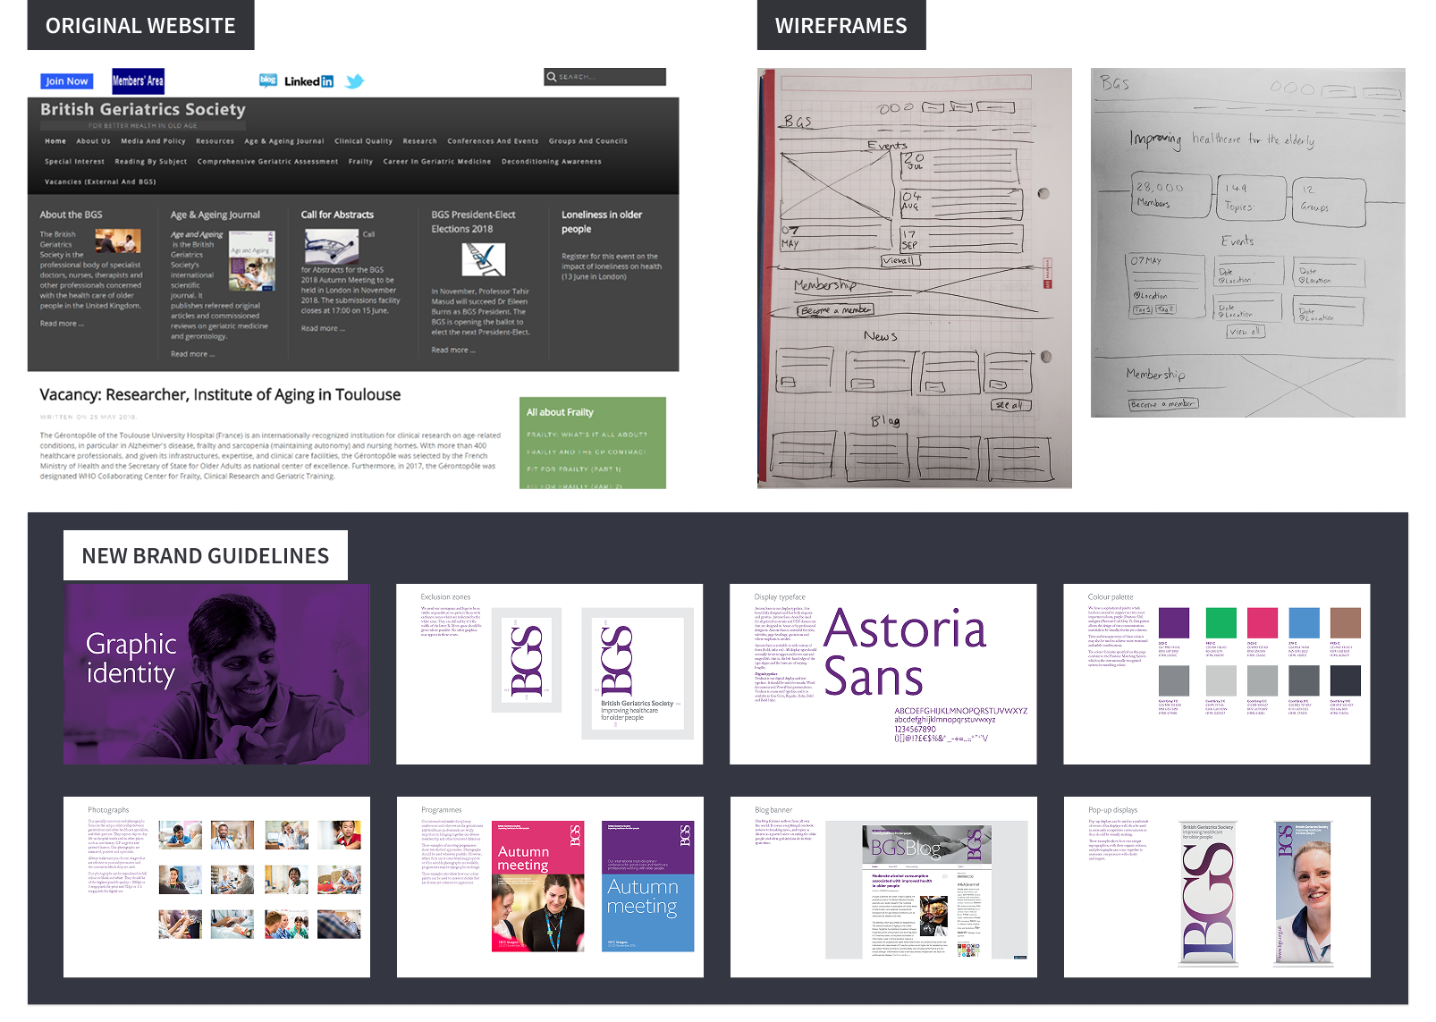The width and height of the screenshot is (1436, 1022).
Task: Open Reading By Subject menu item
Action: [x=150, y=162]
